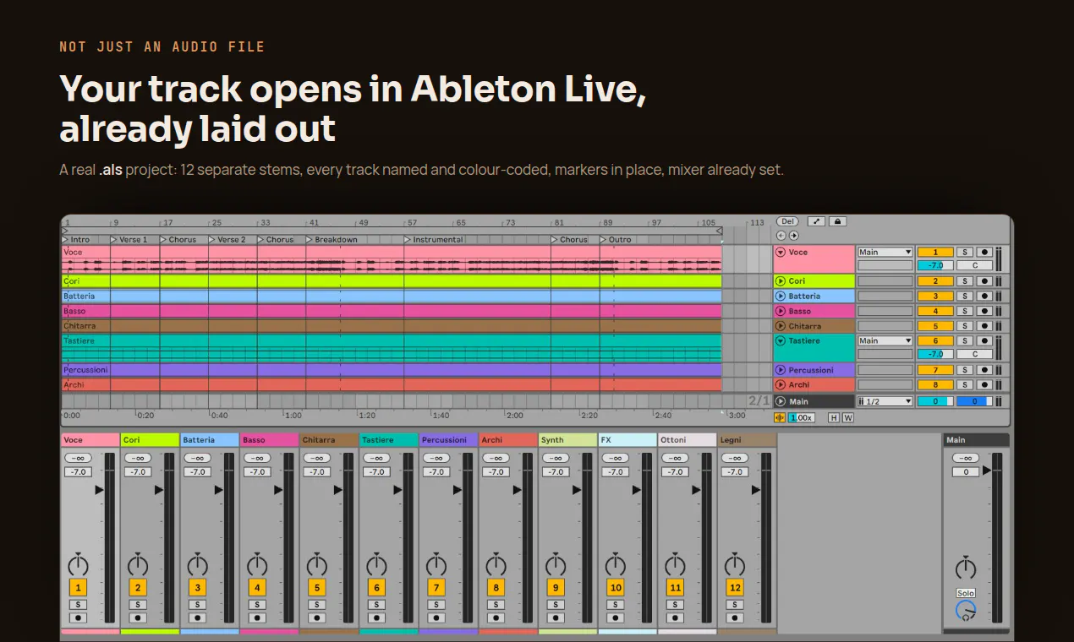This screenshot has height=642, width=1074.
Task: Collapse the Voce track in the track list
Action: coord(781,252)
